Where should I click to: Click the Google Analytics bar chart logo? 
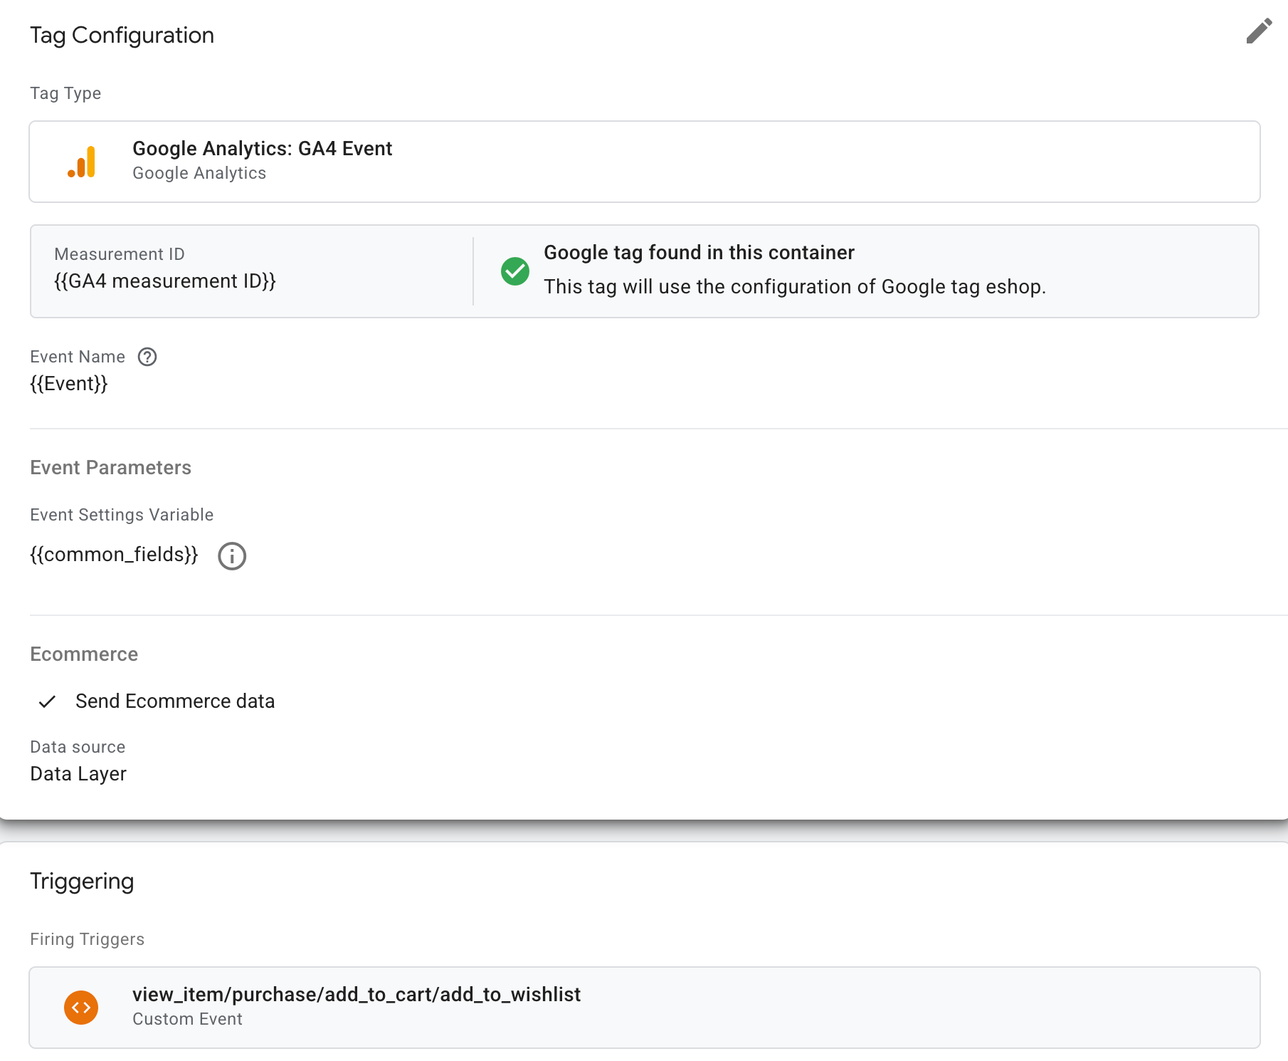(82, 162)
